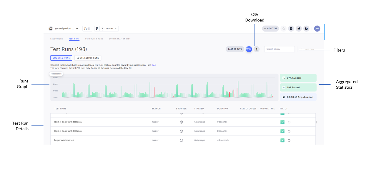Open the filters panel icon

pos(249,49)
